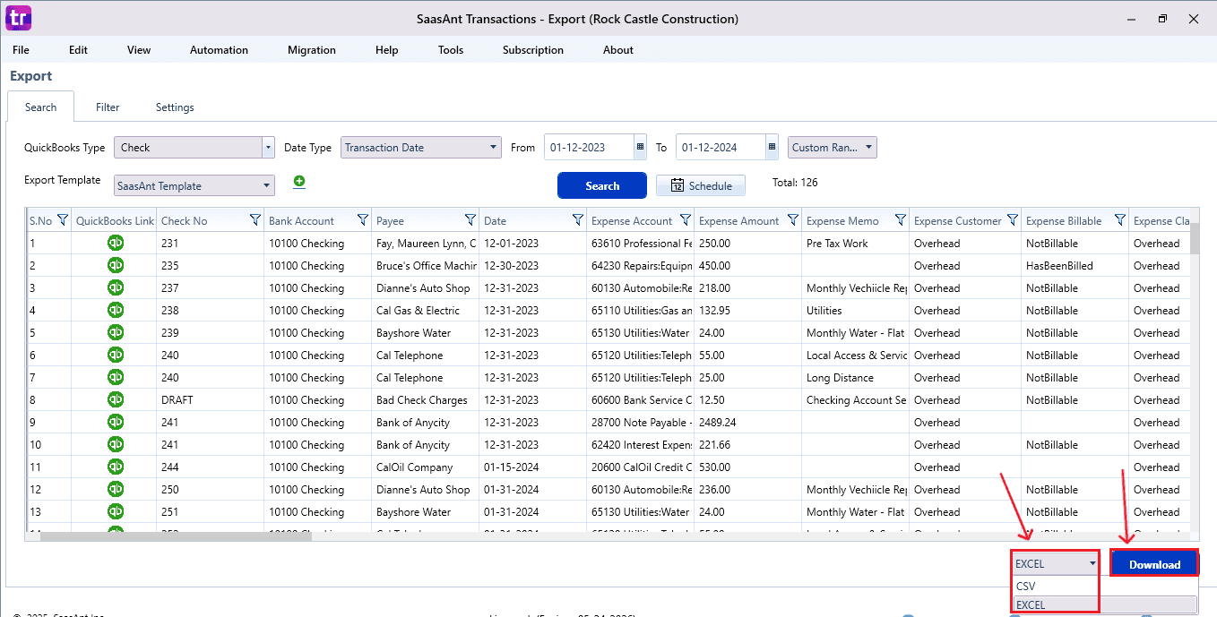Open the Export Template dropdown

click(x=267, y=186)
